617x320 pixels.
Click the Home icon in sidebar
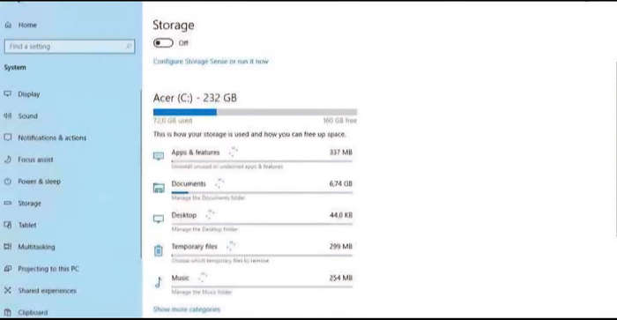[x=8, y=26]
